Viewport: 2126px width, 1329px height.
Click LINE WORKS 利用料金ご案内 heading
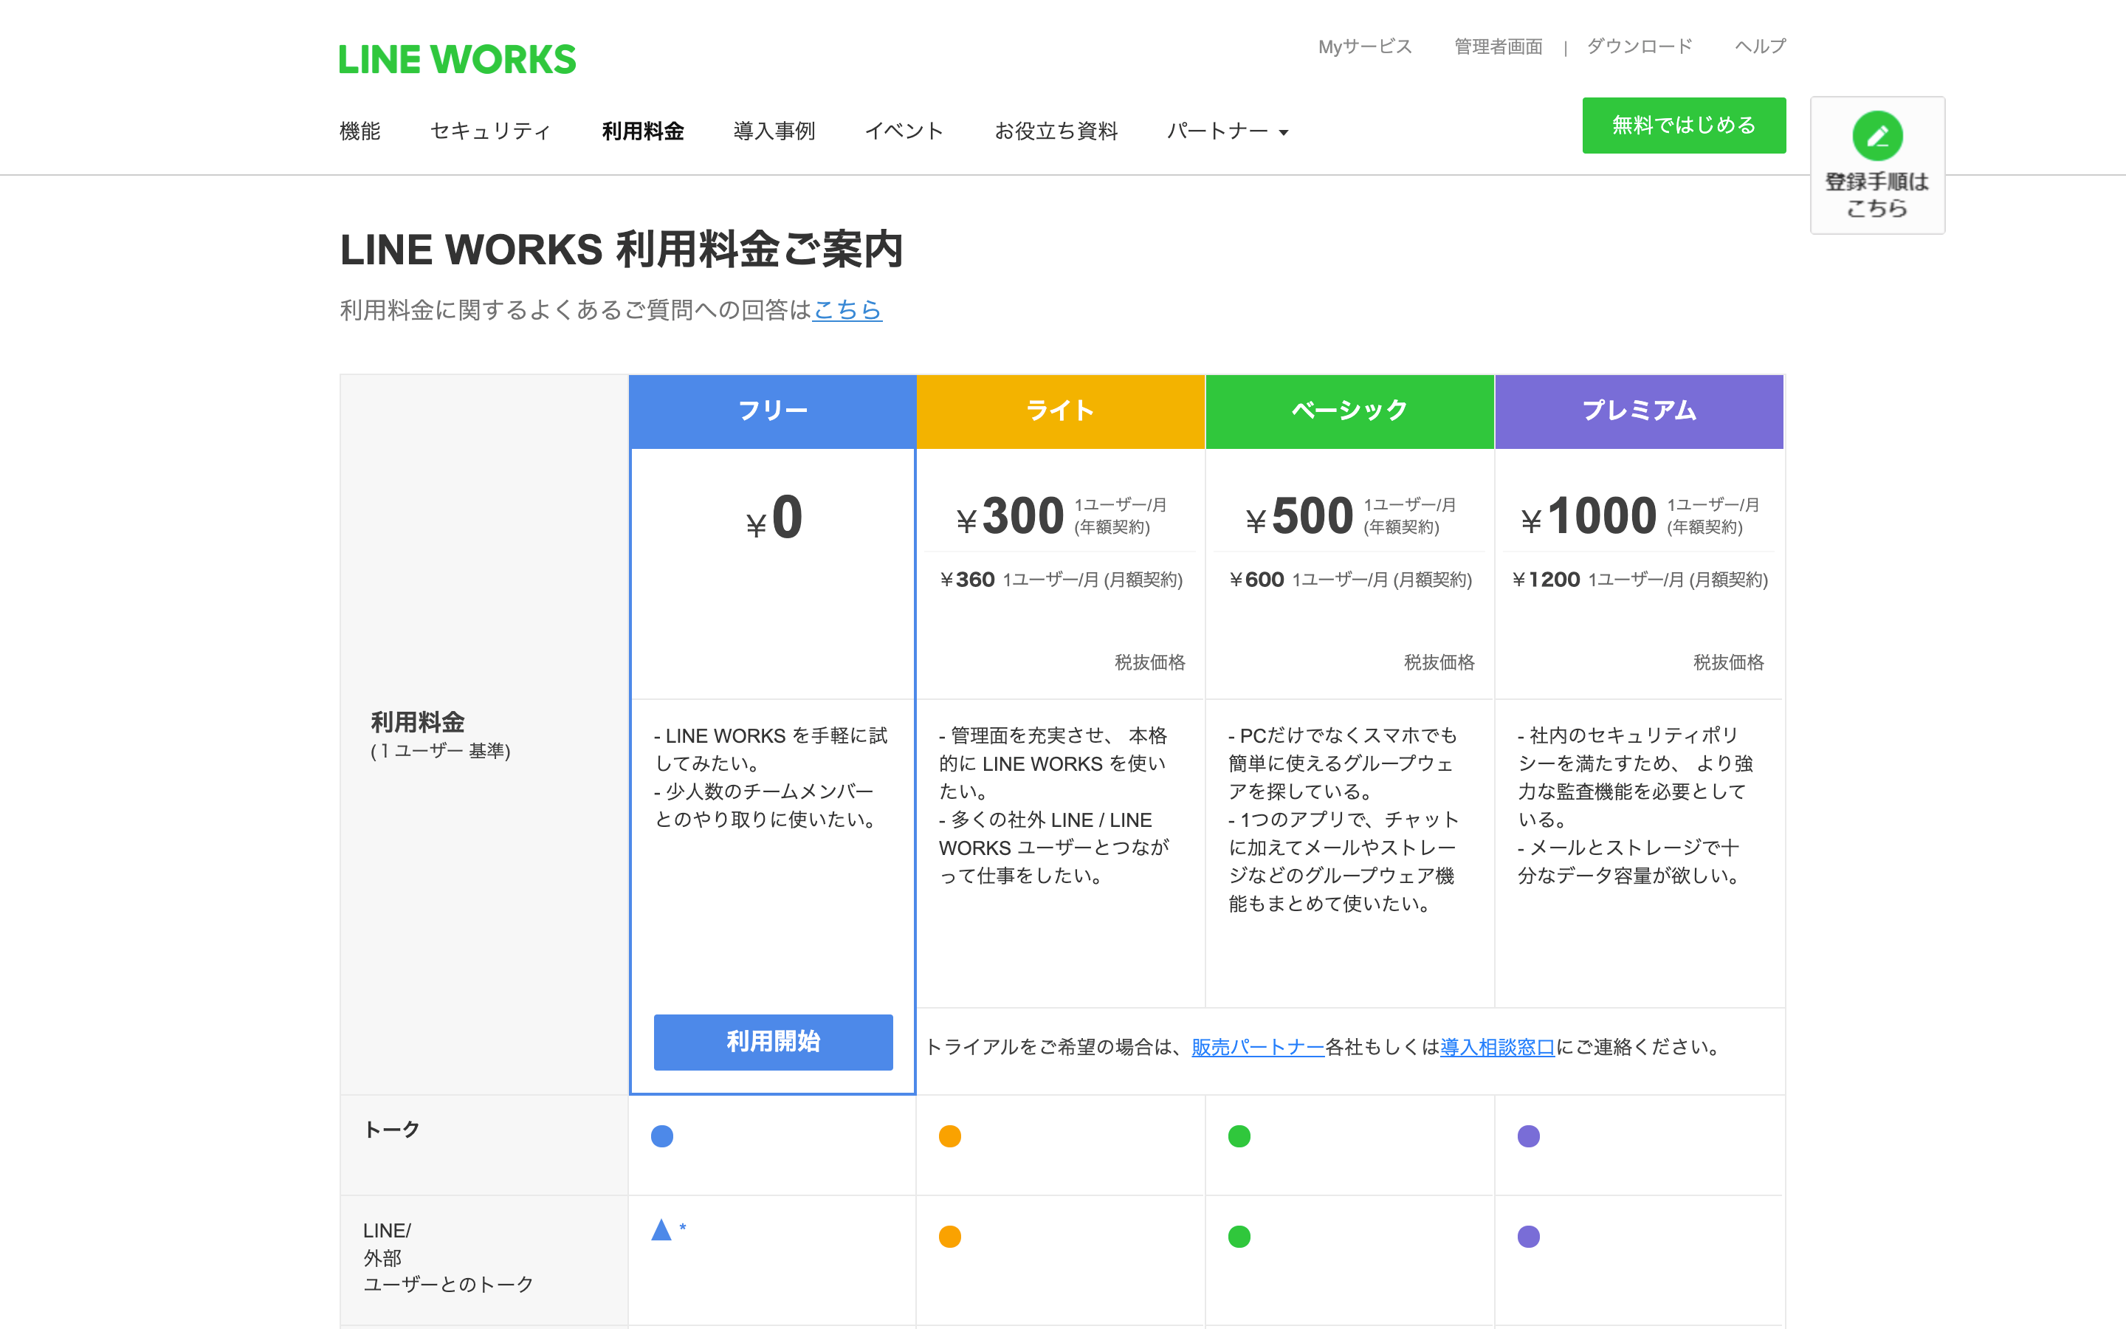(x=621, y=250)
